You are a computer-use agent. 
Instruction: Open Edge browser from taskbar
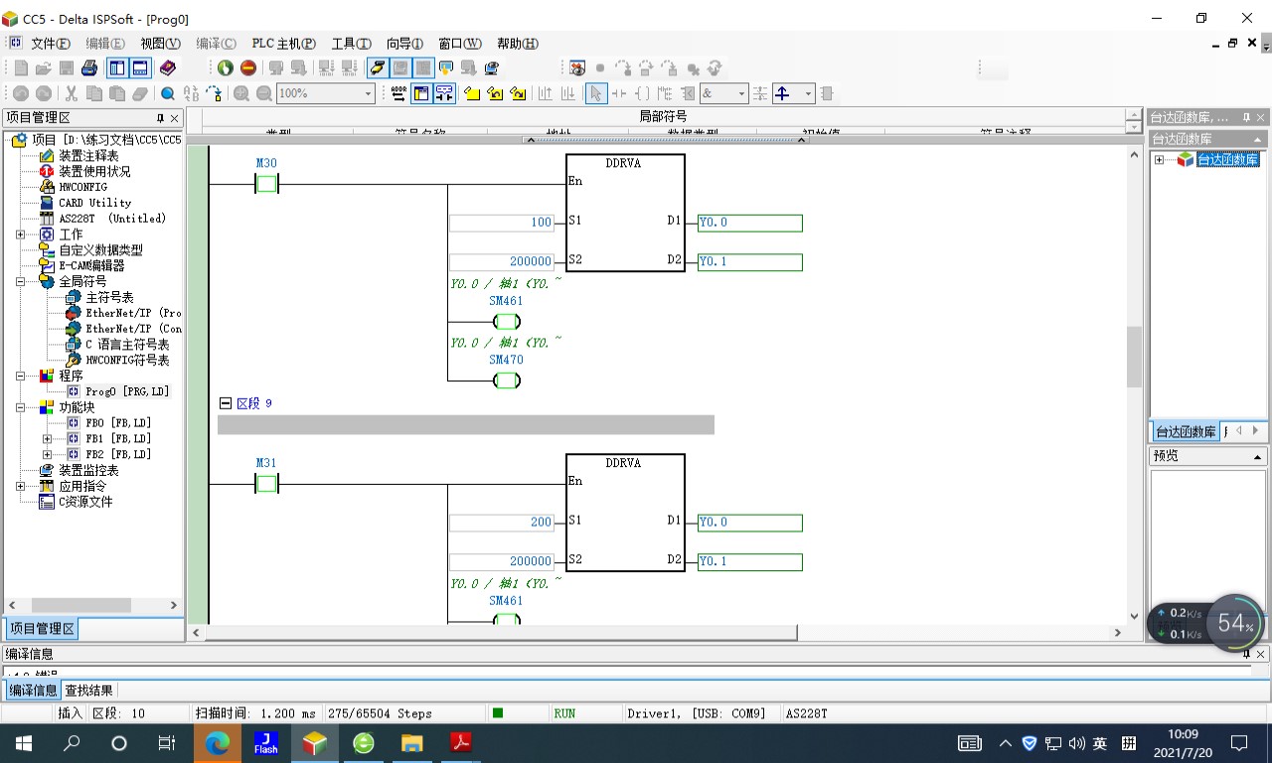(218, 742)
